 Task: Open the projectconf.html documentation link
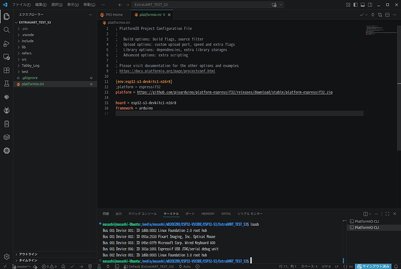click(x=167, y=71)
